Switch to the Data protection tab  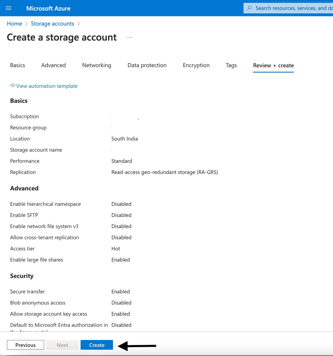click(x=147, y=65)
